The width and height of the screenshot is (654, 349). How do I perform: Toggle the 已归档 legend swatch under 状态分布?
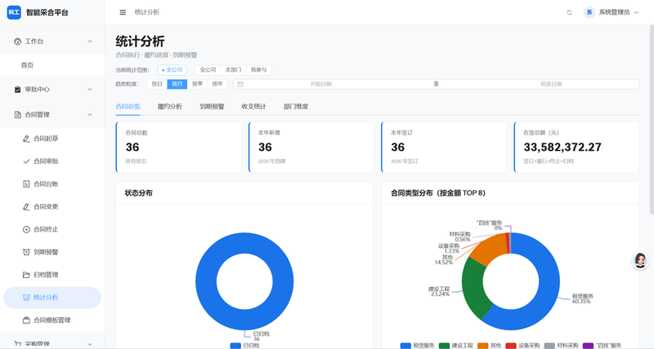click(x=235, y=346)
